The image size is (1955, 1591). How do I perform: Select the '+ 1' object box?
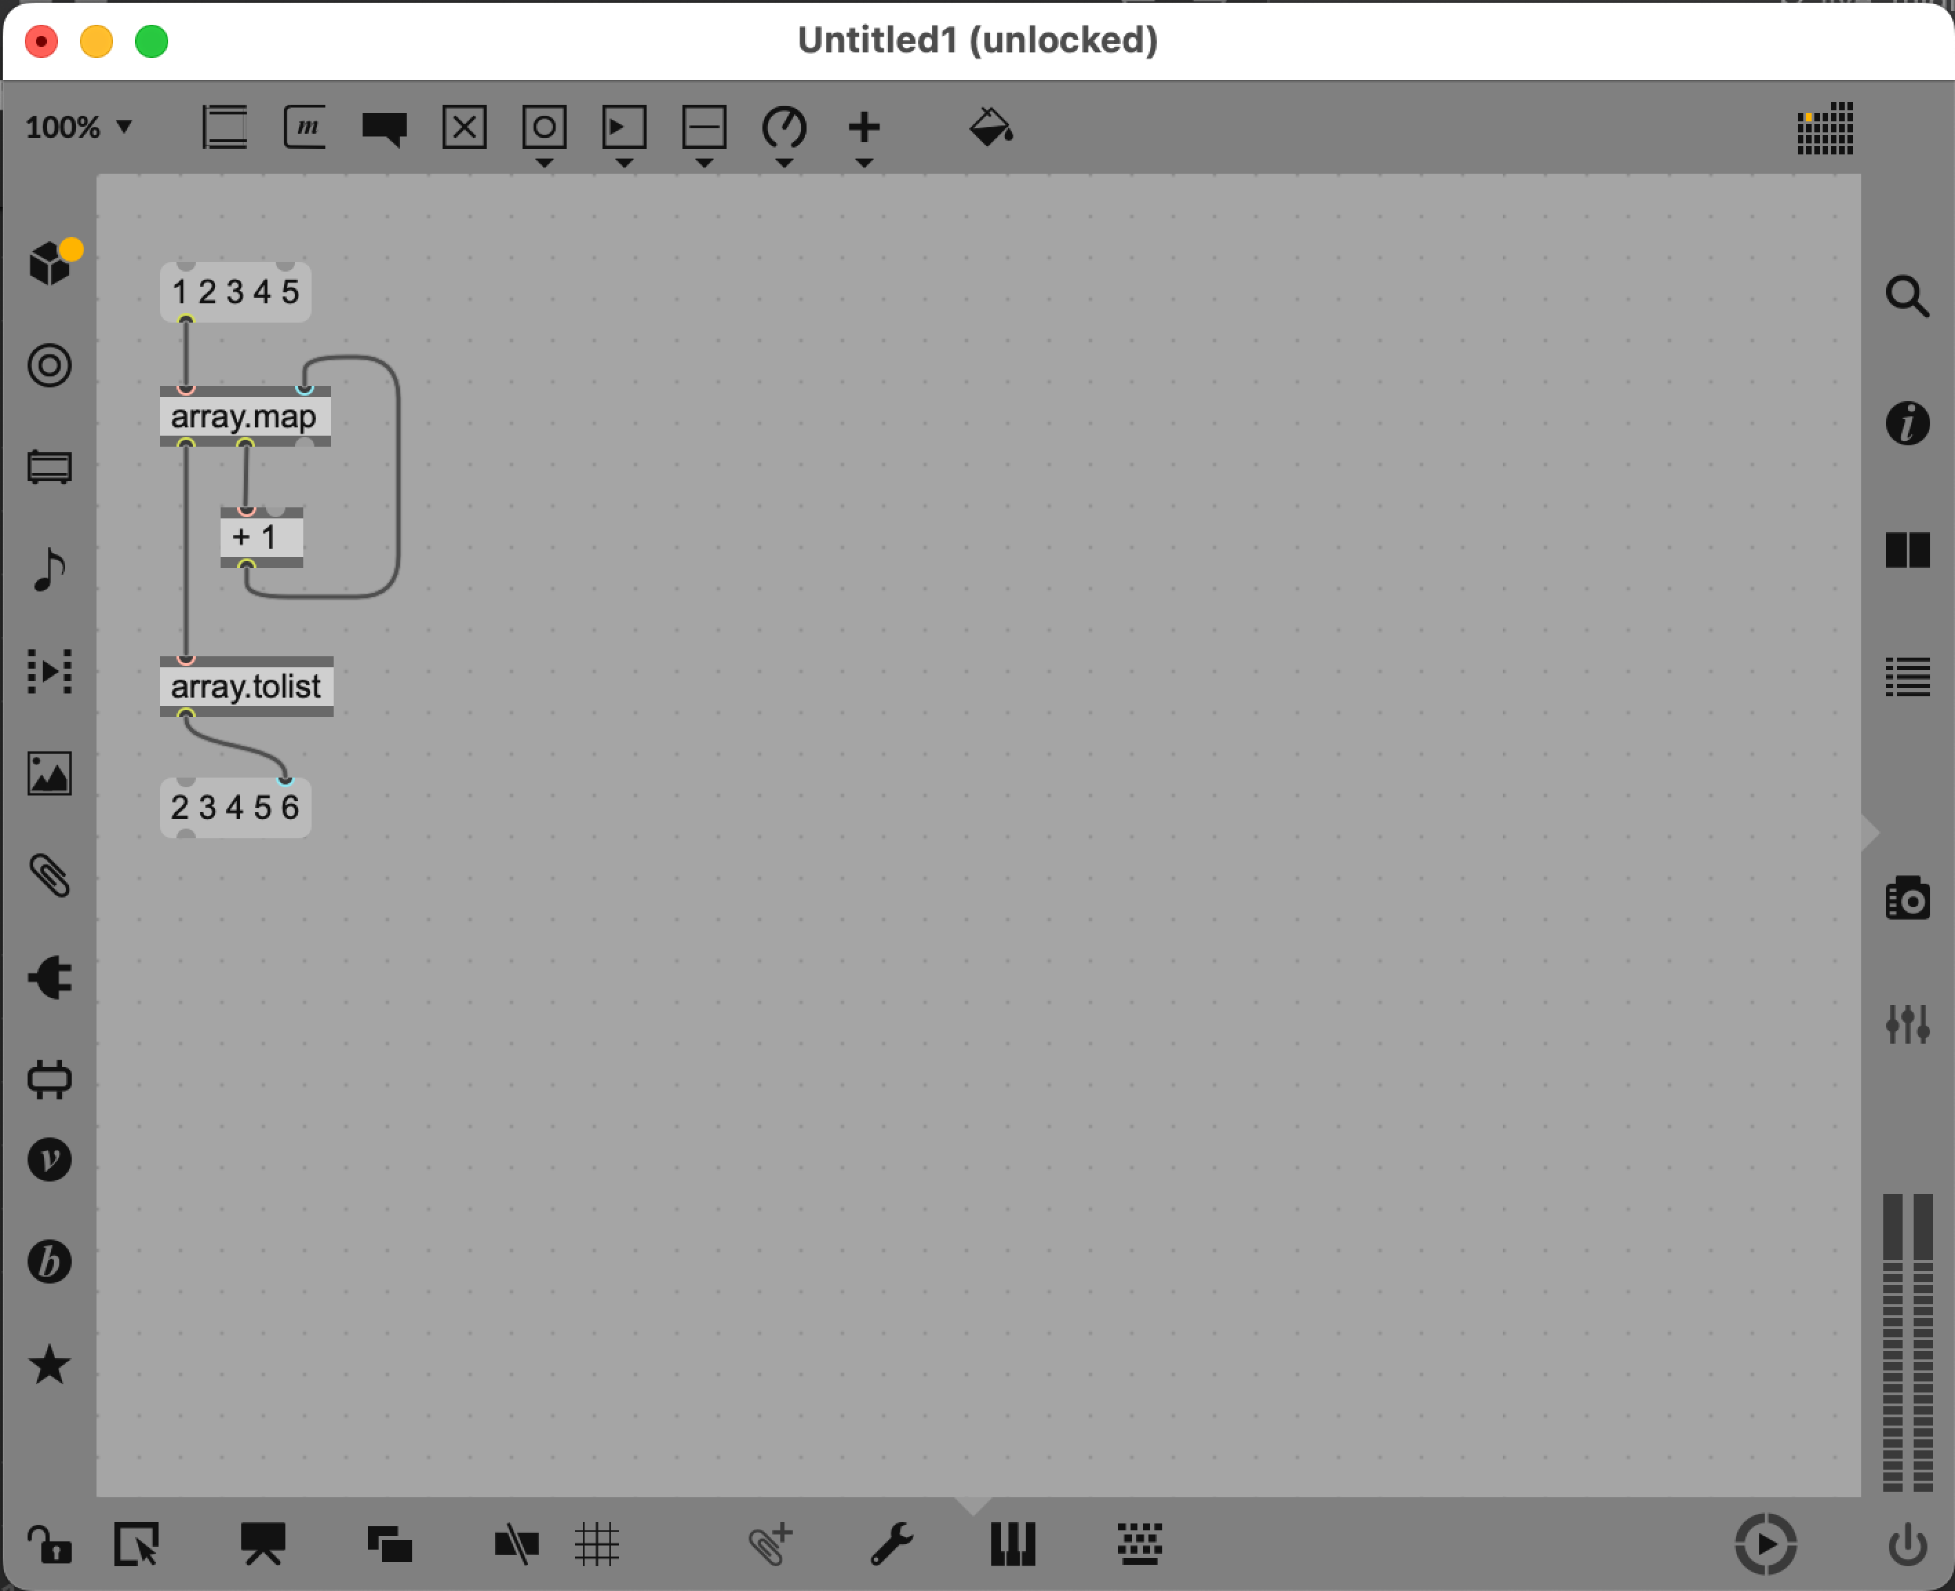coord(261,537)
